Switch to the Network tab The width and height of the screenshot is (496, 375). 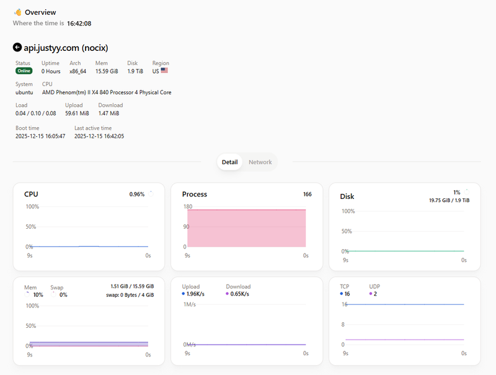coord(260,162)
